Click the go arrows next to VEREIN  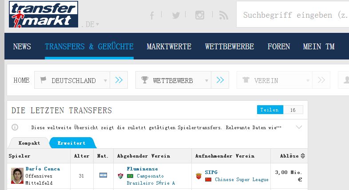(321, 80)
